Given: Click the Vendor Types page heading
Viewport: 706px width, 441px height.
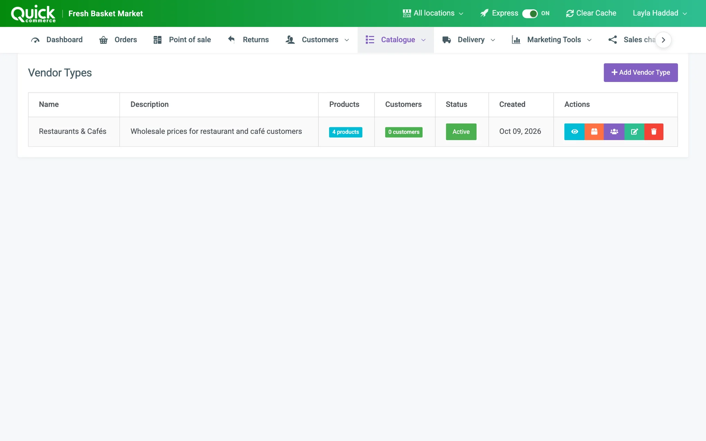Looking at the screenshot, I should 60,73.
